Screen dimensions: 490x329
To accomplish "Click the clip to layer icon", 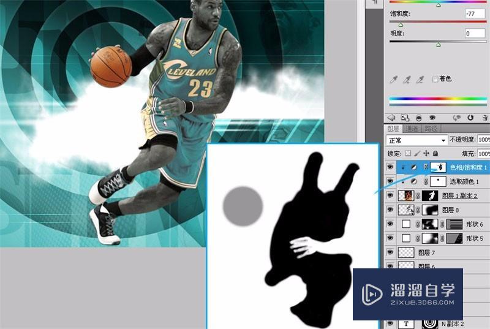I will pos(419,118).
